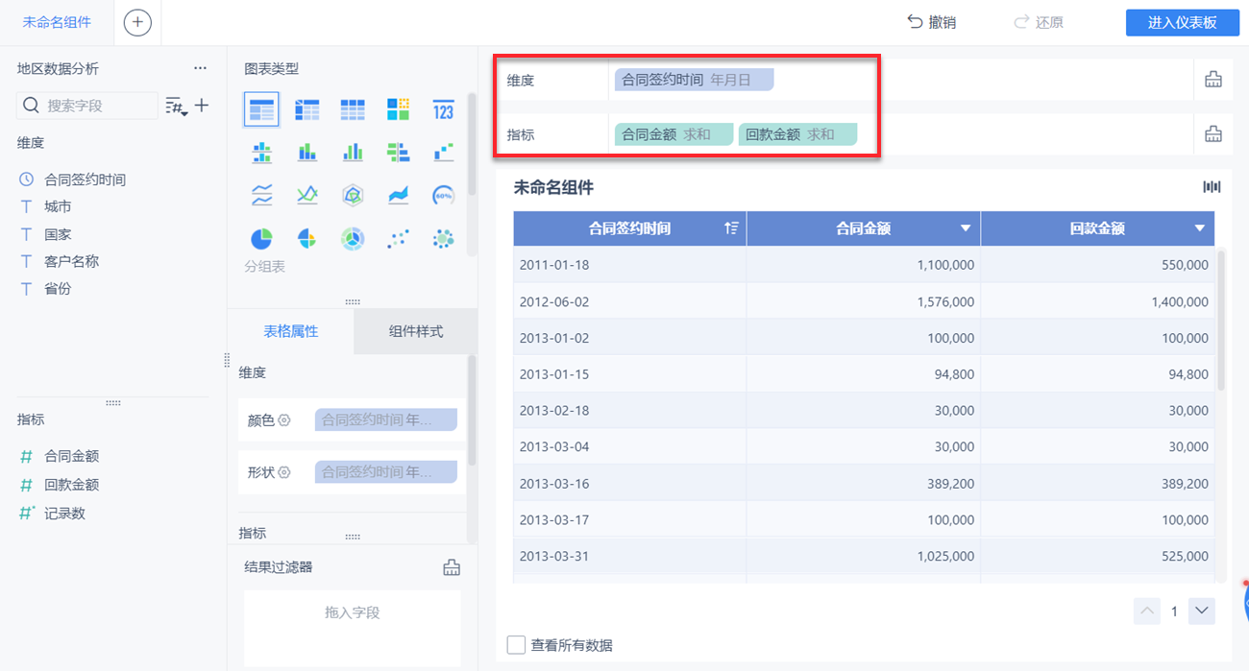
Task: Click the 2012-06-02 date cell
Action: click(x=629, y=301)
